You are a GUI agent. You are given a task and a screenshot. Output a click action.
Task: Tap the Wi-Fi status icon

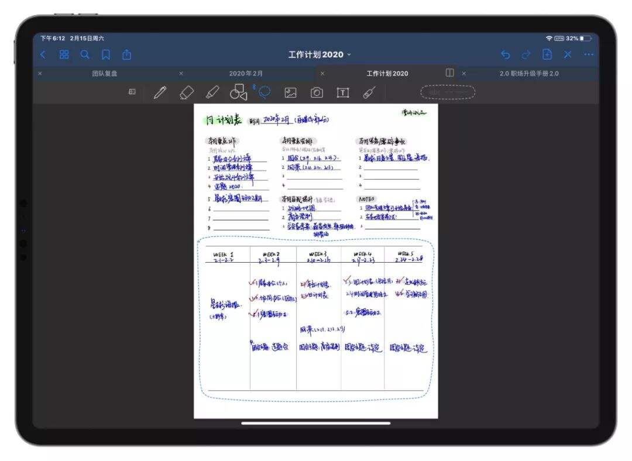click(549, 38)
